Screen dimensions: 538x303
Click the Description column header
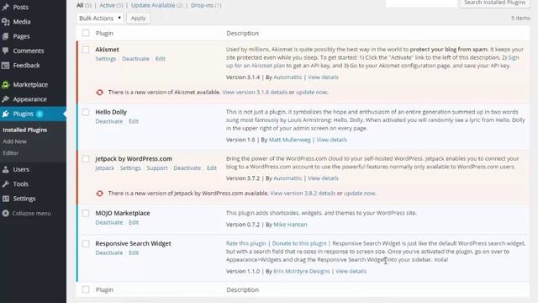click(x=243, y=34)
